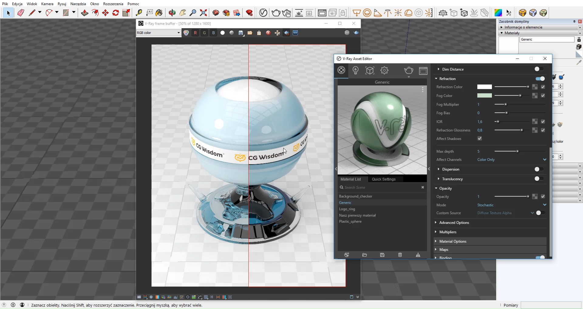Open the Plik menu

(5, 4)
